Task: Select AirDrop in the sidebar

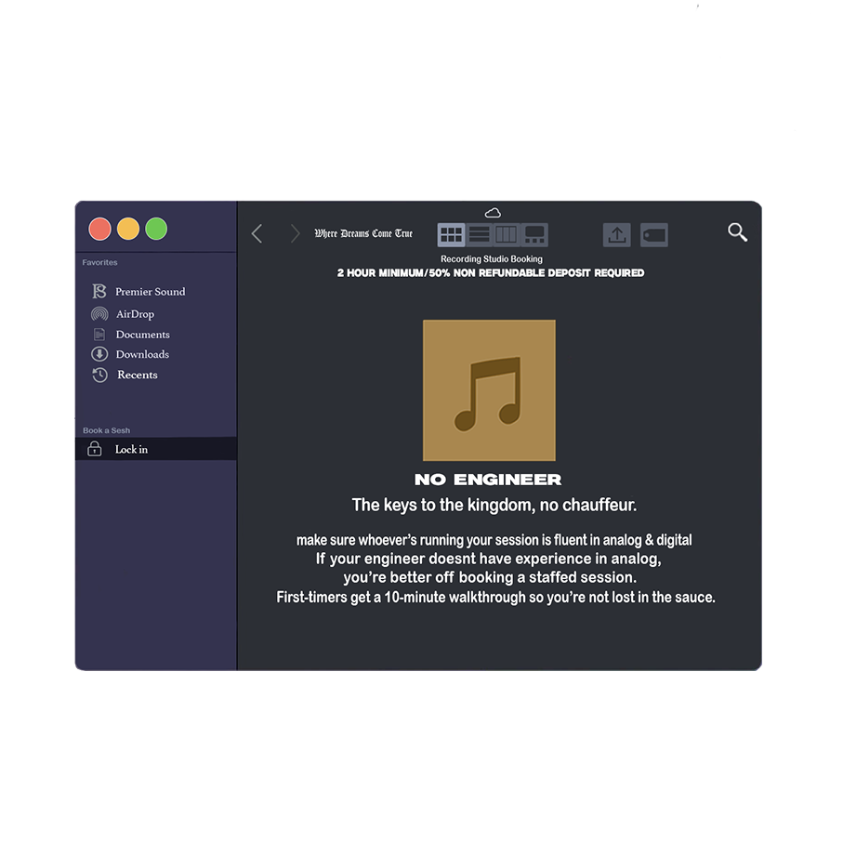Action: [x=134, y=314]
